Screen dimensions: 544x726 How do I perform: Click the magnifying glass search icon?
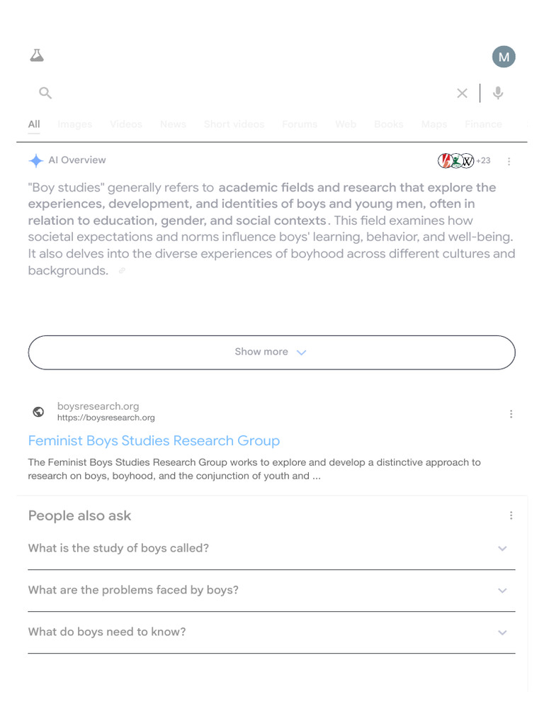[45, 93]
